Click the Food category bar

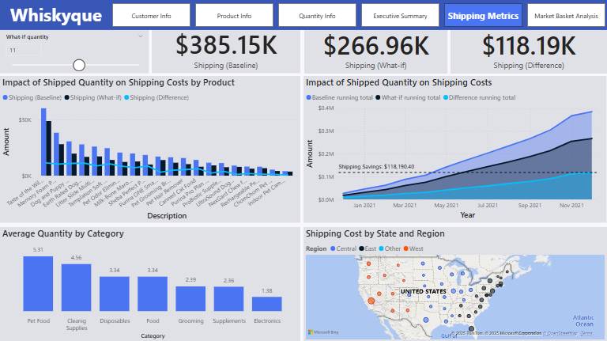point(153,294)
